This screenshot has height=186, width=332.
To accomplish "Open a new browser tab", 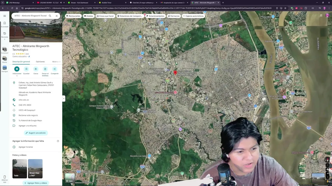I will pos(223,3).
